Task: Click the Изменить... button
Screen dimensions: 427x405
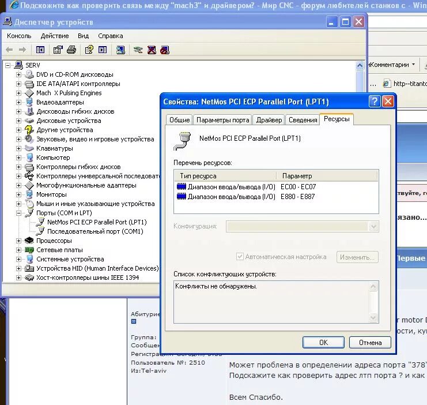Action: 357,257
